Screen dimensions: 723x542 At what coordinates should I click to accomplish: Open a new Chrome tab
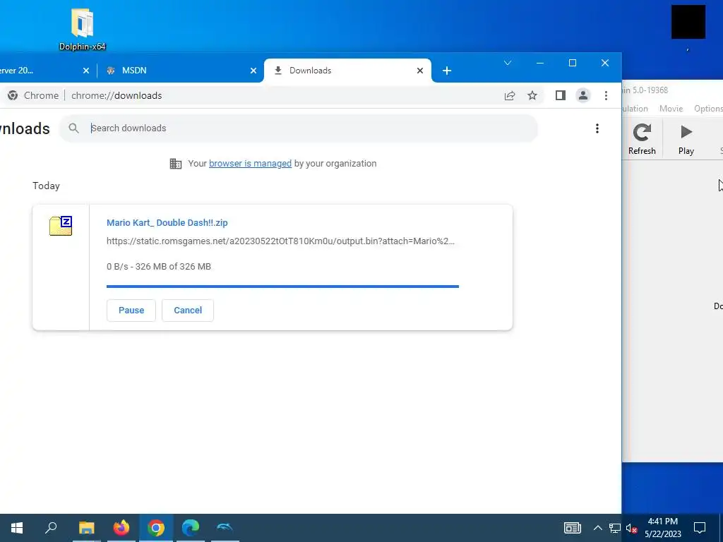click(x=446, y=71)
